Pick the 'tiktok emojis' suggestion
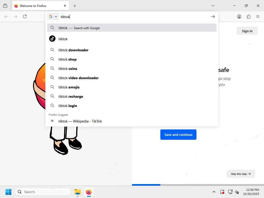Viewport: 264px width, 198px height. click(x=132, y=87)
